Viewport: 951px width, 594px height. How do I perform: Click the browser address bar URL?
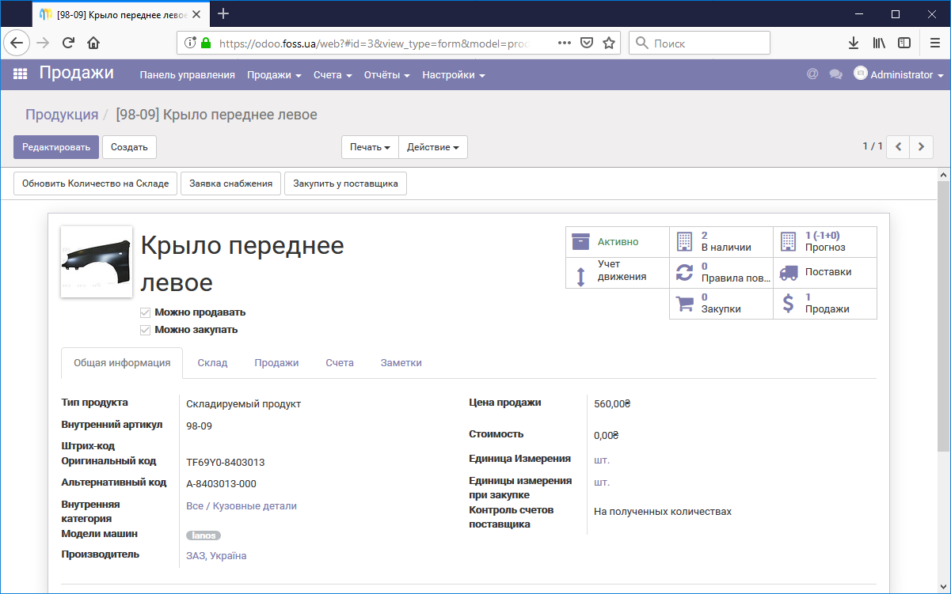click(372, 44)
